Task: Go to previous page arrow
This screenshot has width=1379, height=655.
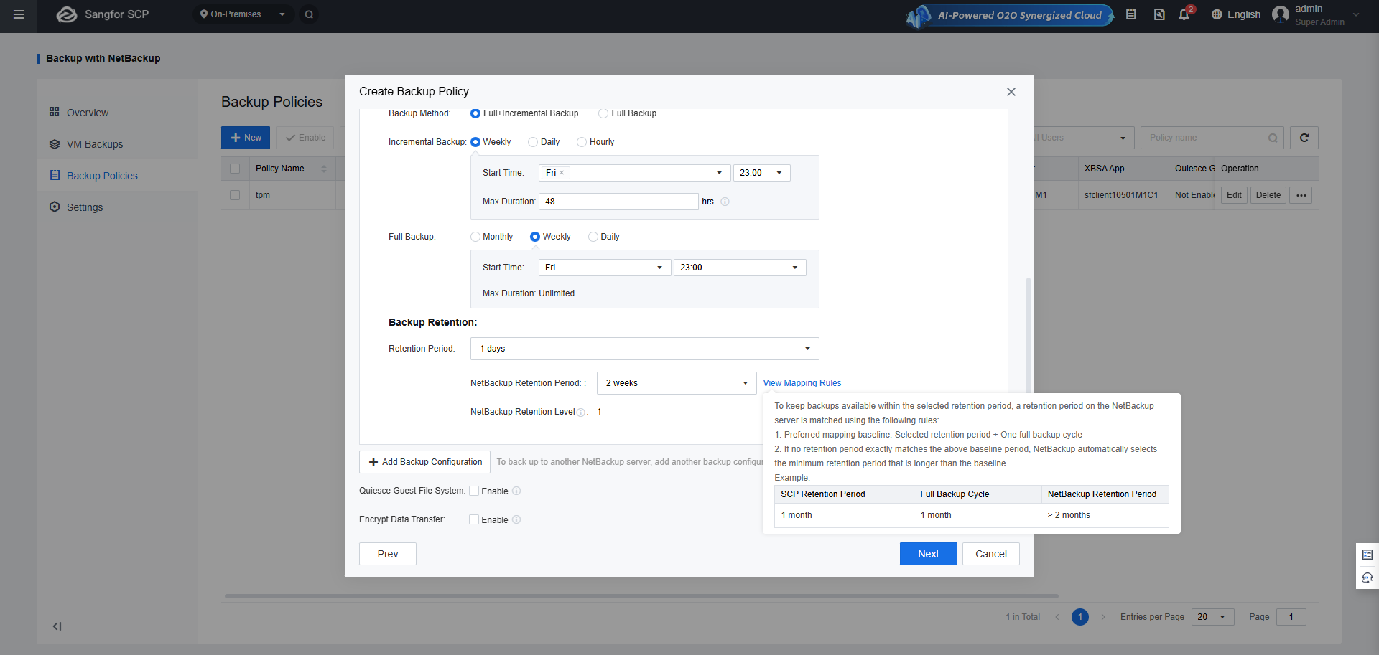Action: [x=1057, y=617]
